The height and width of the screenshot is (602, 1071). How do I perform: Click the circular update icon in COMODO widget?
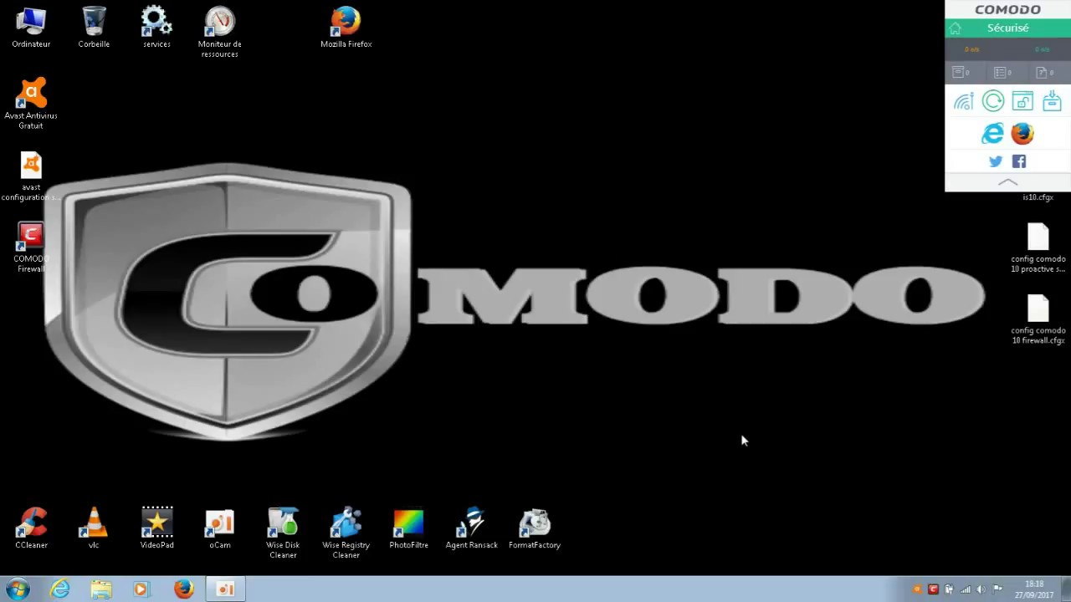tap(993, 101)
